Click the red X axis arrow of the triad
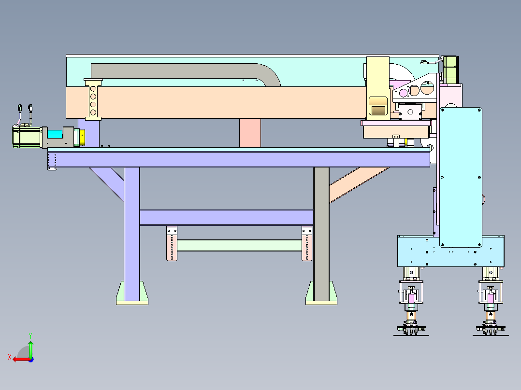 click(21, 360)
